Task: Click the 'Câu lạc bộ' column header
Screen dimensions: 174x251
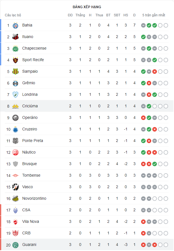Action: tap(13, 15)
